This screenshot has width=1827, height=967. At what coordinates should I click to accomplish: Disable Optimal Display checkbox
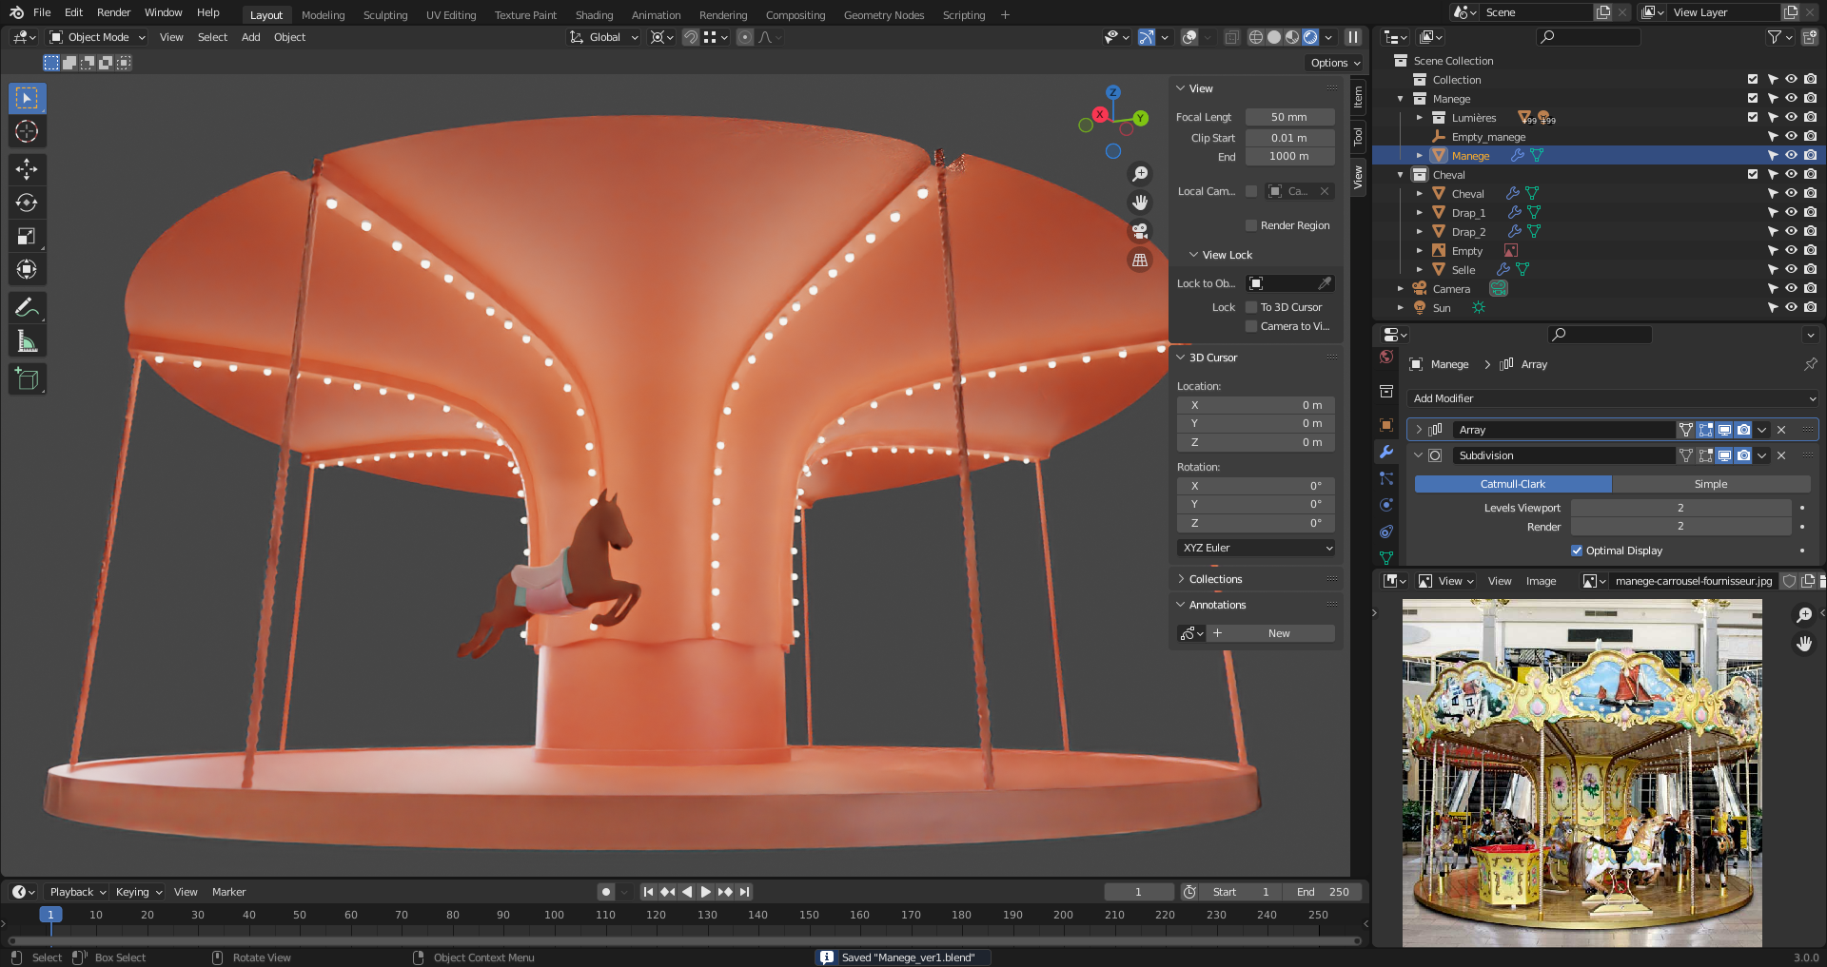[x=1577, y=551]
